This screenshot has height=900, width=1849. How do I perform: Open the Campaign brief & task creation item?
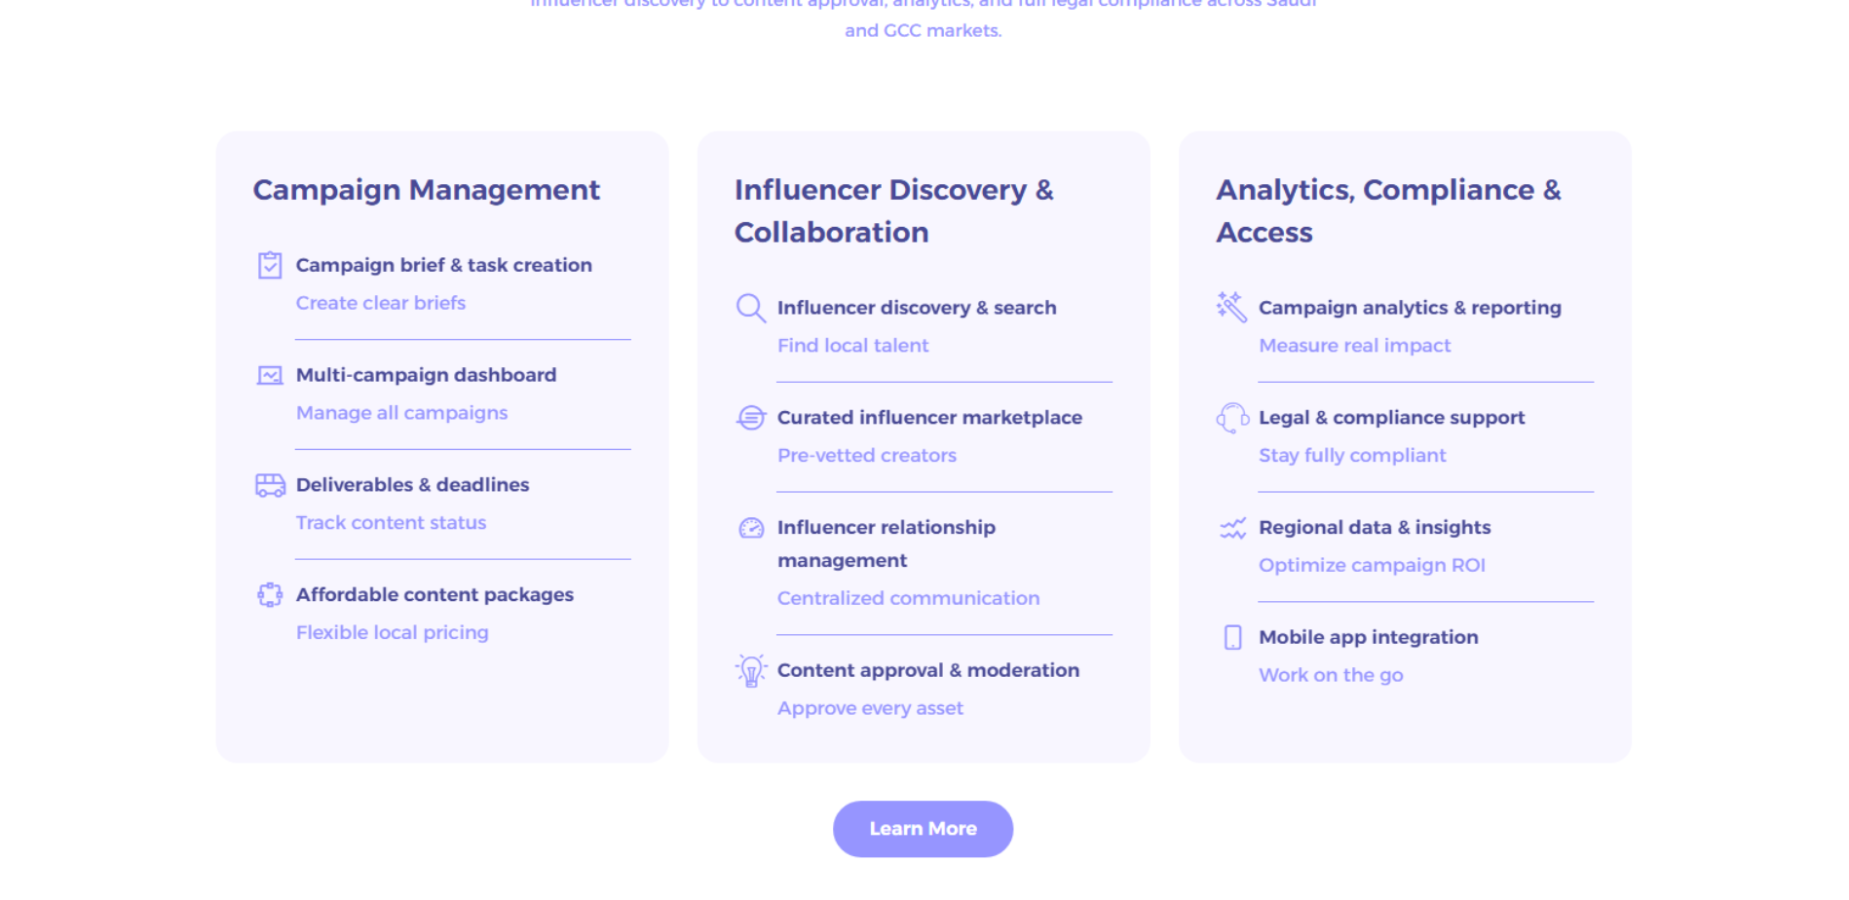443,265
